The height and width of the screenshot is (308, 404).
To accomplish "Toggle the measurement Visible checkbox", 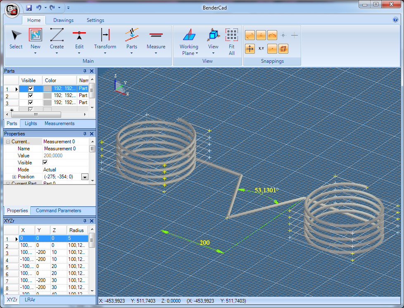I will pyautogui.click(x=45, y=162).
